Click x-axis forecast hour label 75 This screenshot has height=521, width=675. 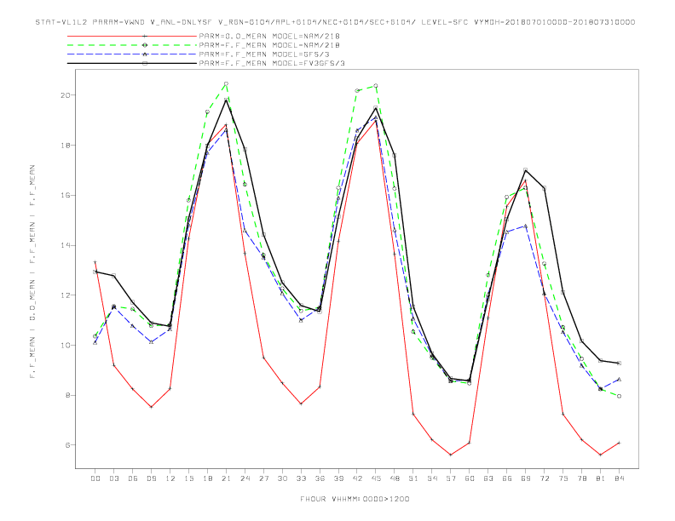(563, 478)
